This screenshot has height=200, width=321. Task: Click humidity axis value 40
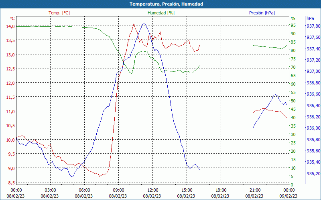coord(293,118)
